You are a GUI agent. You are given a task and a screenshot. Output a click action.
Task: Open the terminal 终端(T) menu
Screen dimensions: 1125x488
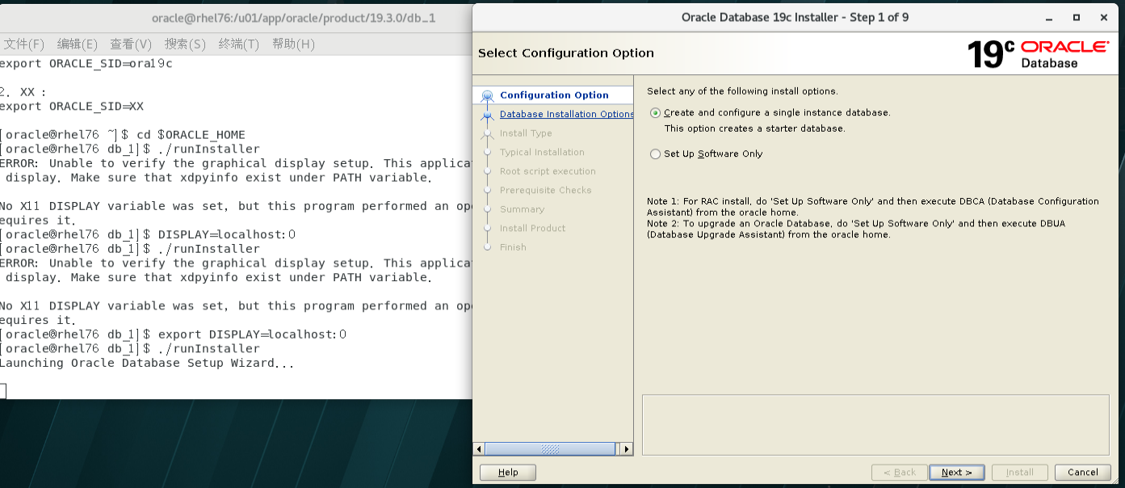238,44
